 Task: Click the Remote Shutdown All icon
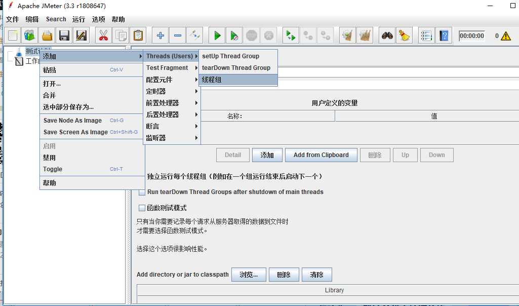coord(326,35)
